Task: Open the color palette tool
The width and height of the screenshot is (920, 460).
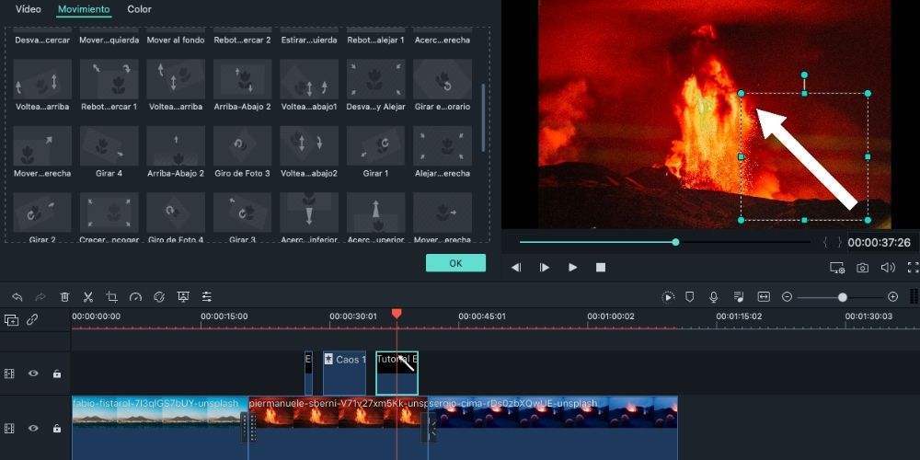Action: 159,297
